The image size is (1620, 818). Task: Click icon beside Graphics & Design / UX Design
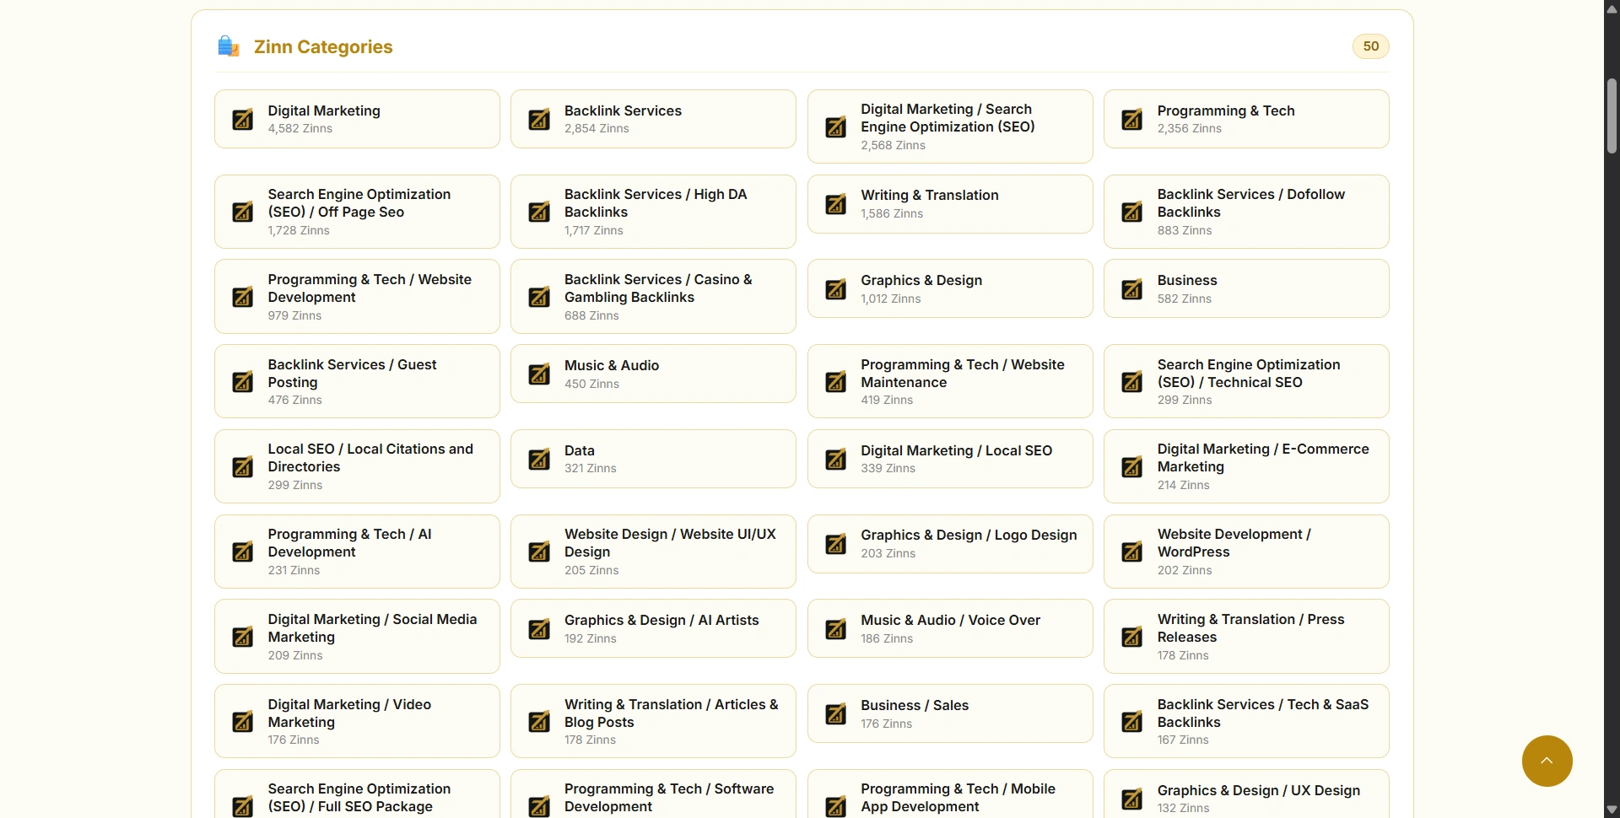click(1132, 799)
